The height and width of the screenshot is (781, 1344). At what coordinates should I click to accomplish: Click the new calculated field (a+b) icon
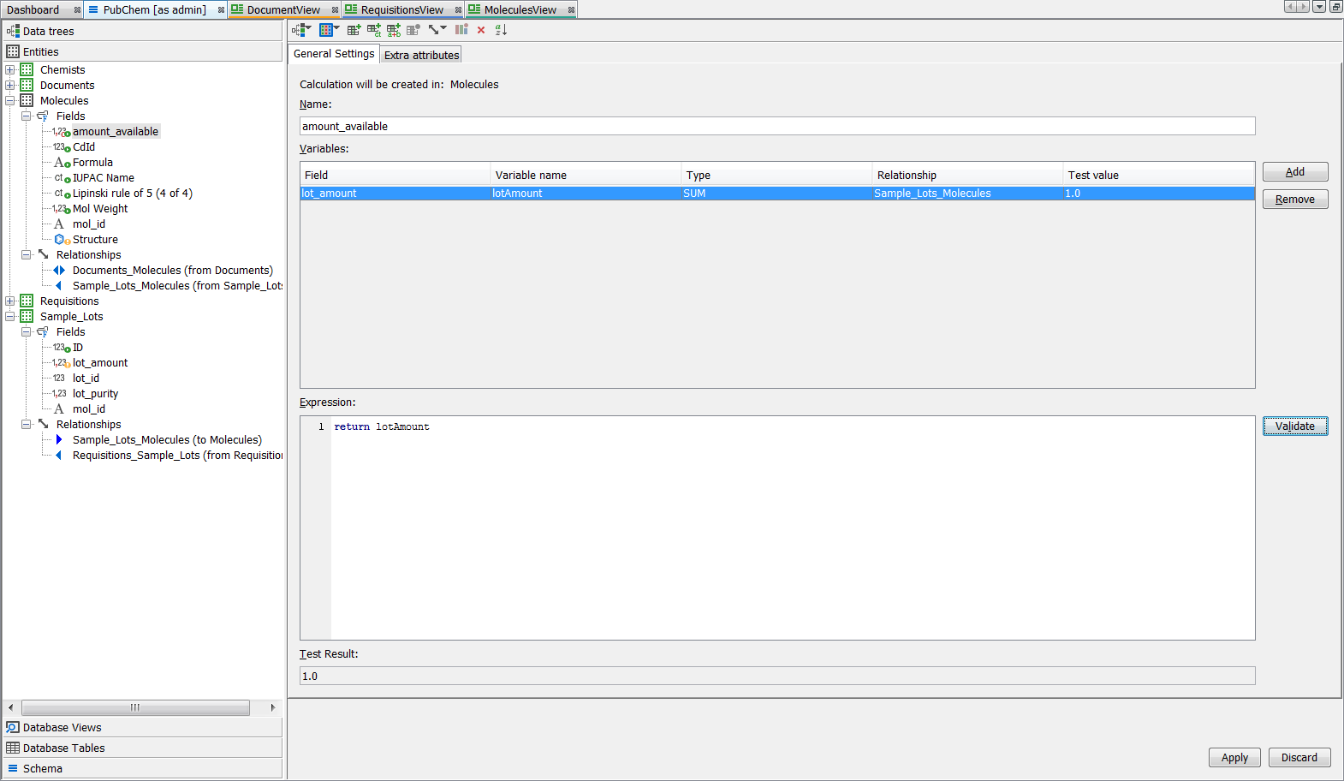coord(394,30)
